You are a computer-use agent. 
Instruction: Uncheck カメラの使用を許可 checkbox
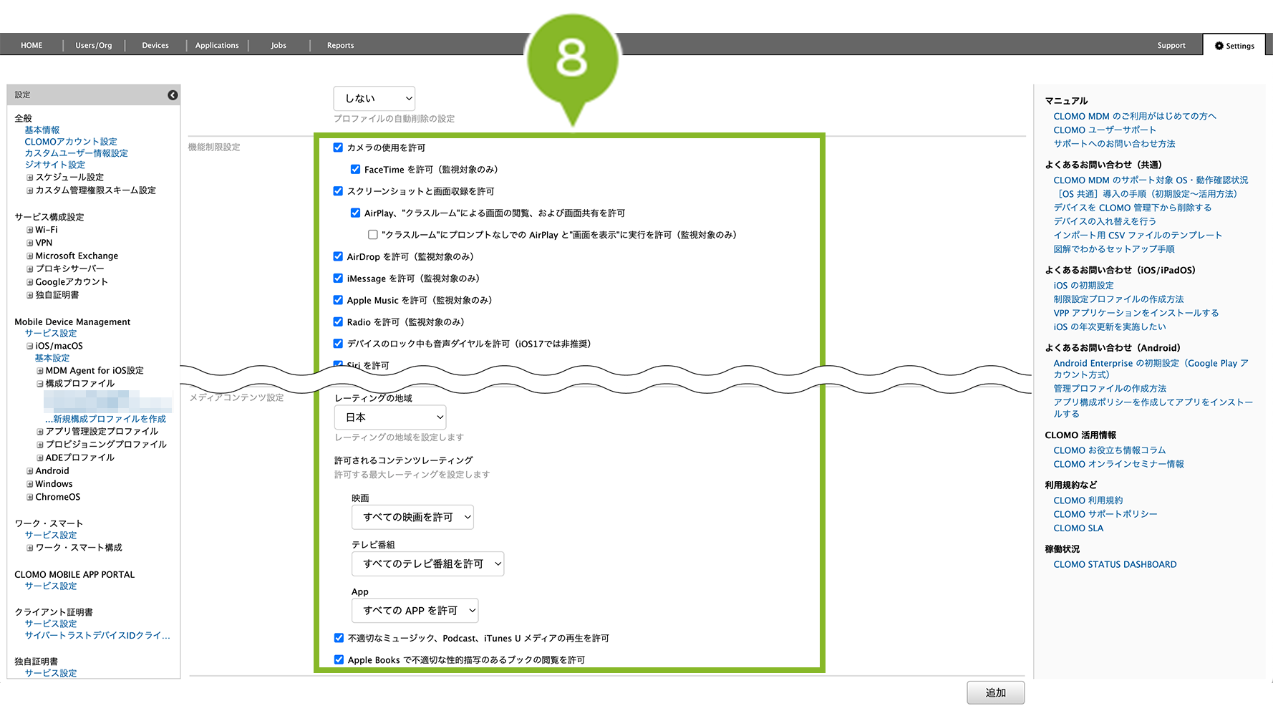[338, 147]
